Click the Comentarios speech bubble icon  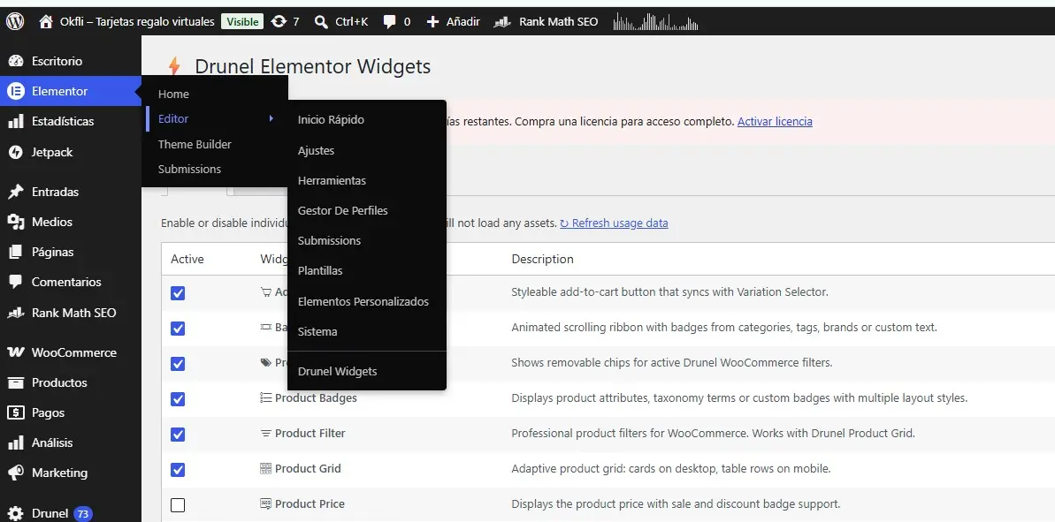(x=15, y=282)
